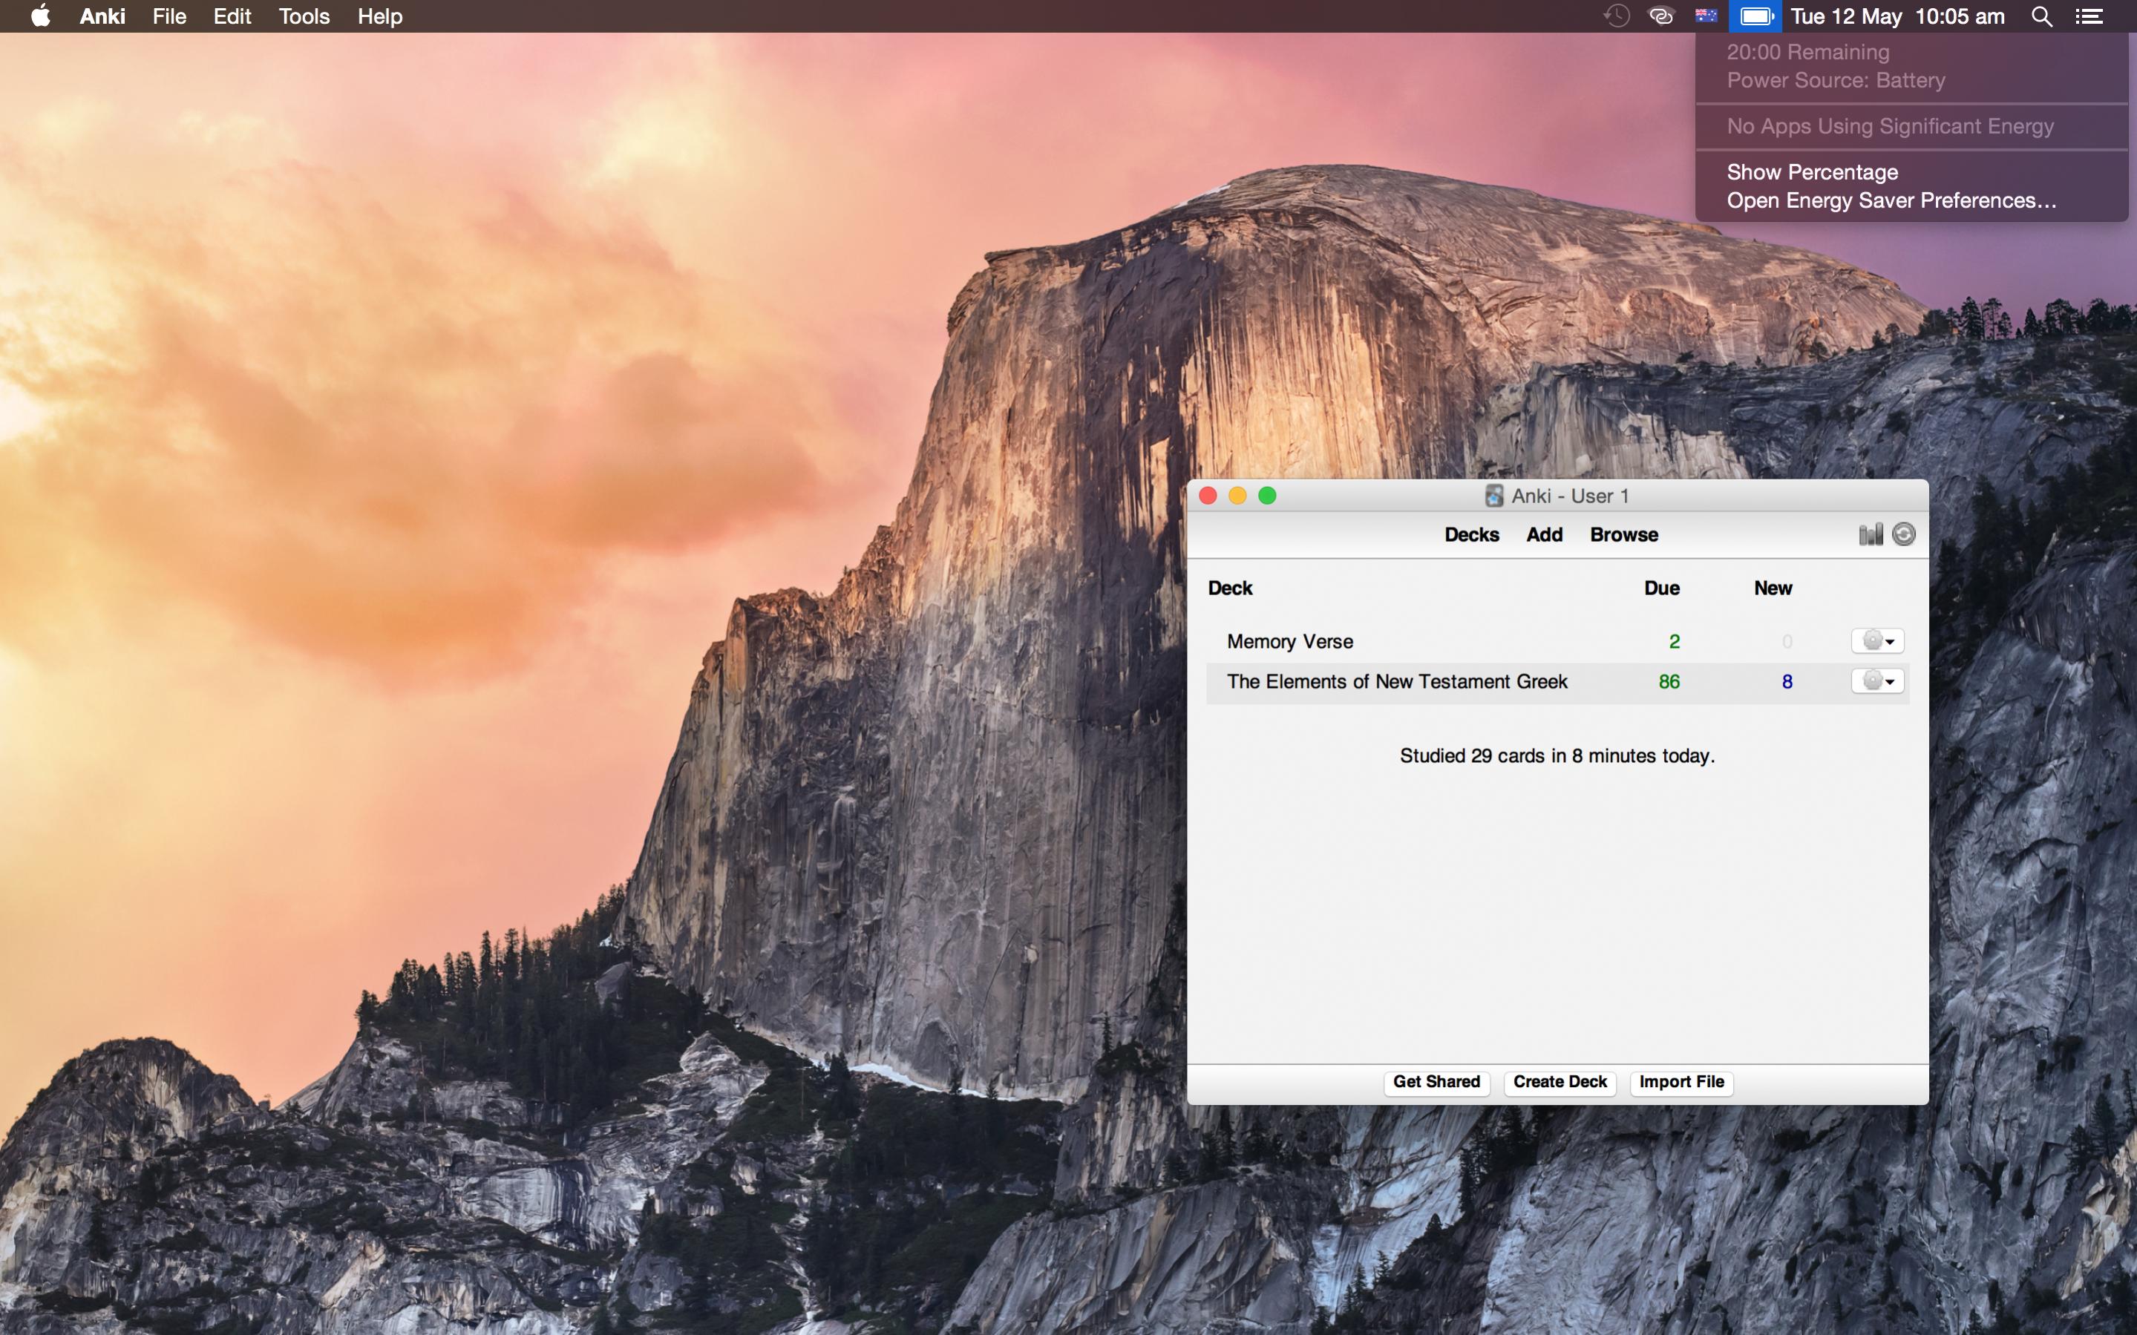
Task: Click the date and time clock
Action: [1898, 16]
